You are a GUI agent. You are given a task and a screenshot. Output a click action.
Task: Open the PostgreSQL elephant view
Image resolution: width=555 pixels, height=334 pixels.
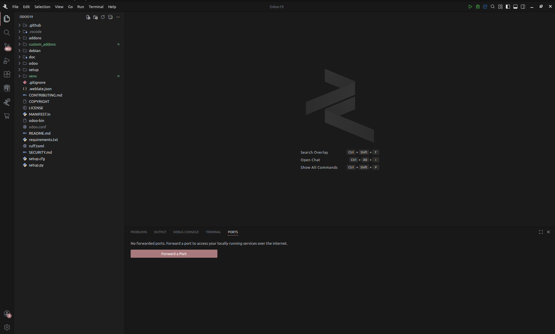coord(7,88)
